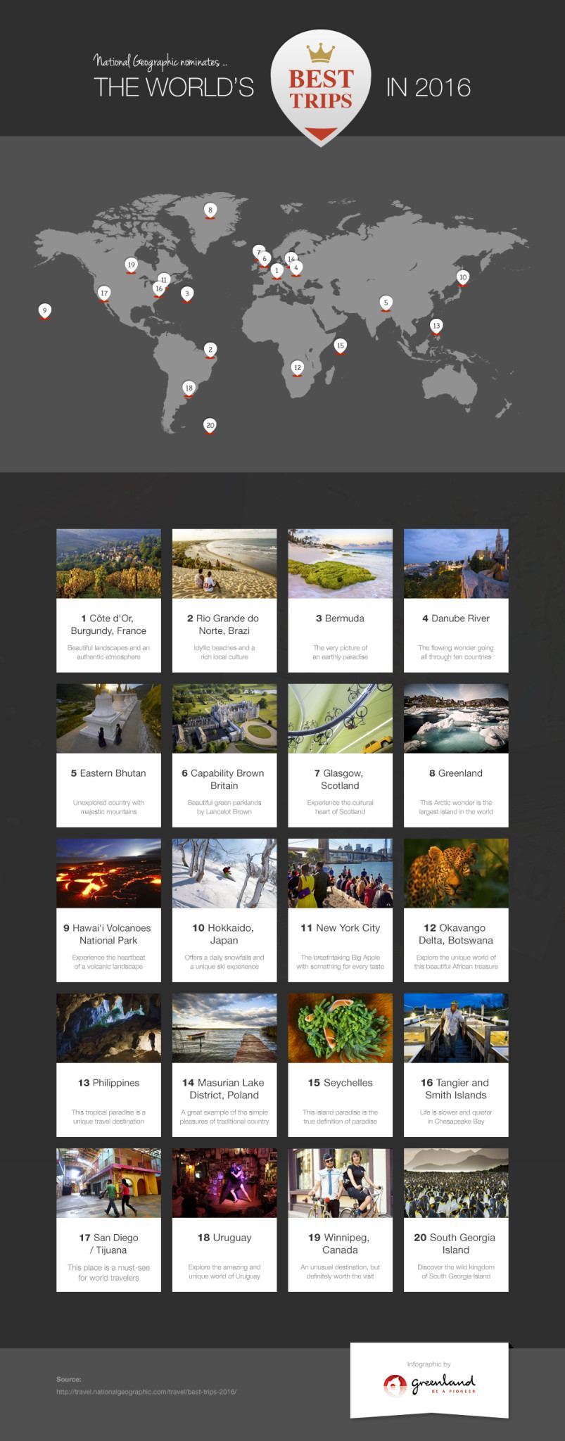Image resolution: width=565 pixels, height=1441 pixels.
Task: Click map pin number 17 near San Diego
Action: (104, 293)
